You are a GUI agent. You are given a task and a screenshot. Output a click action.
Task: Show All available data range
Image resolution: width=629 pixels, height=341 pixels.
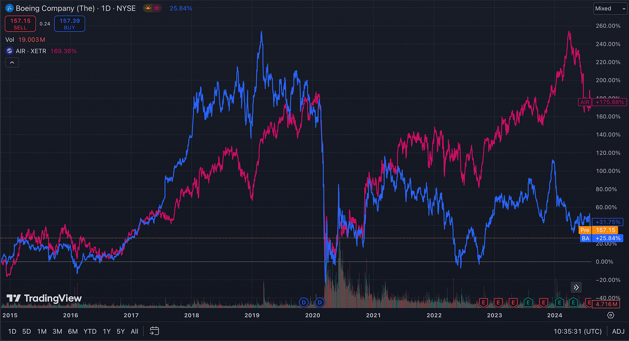134,332
